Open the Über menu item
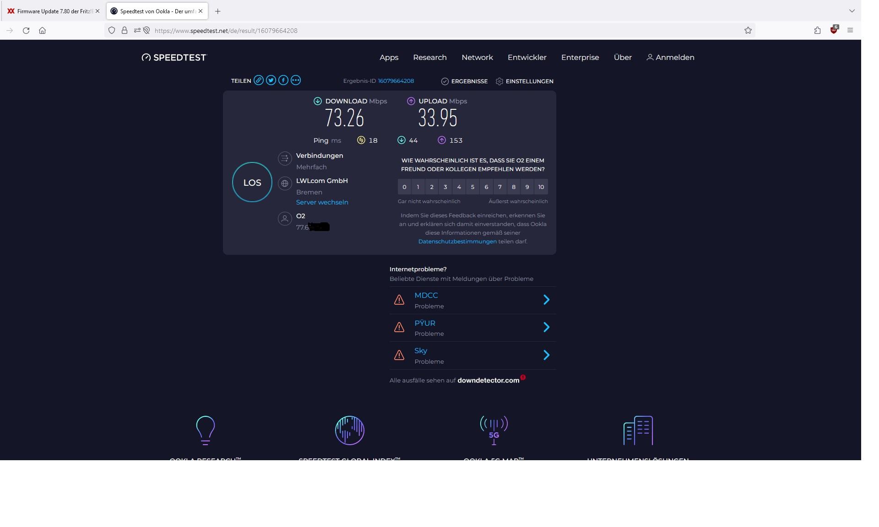879x527 pixels. pyautogui.click(x=623, y=57)
